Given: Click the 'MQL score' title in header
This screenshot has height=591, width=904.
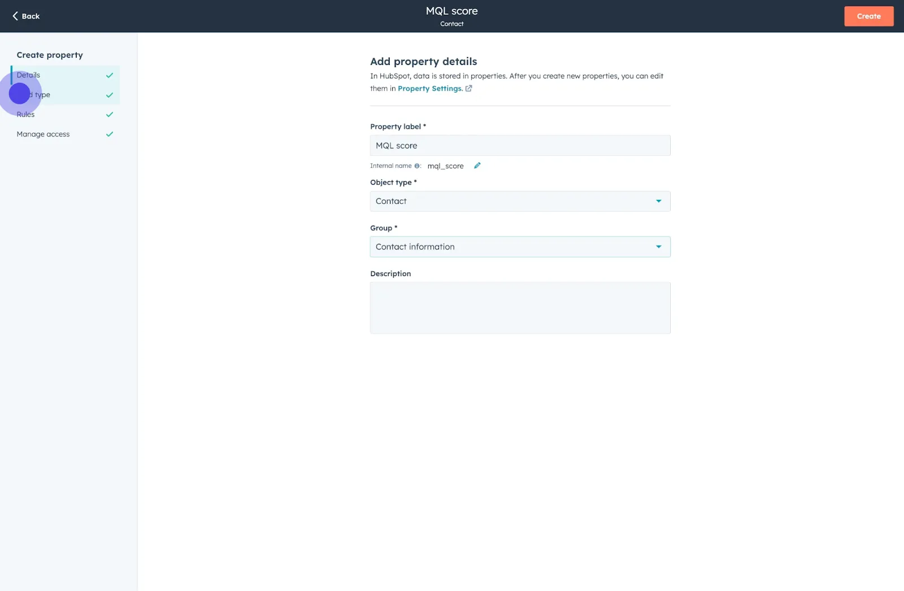Looking at the screenshot, I should tap(451, 11).
